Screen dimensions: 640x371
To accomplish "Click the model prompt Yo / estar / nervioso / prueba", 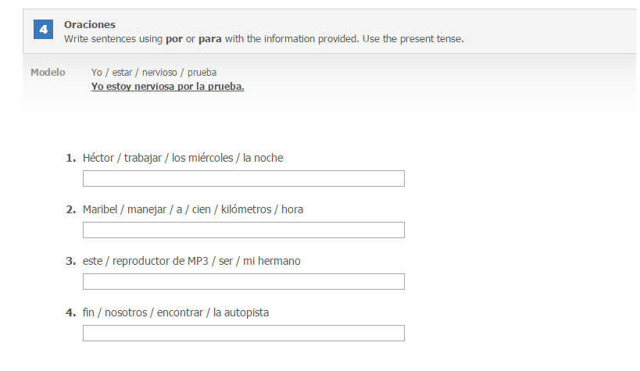I will (154, 72).
